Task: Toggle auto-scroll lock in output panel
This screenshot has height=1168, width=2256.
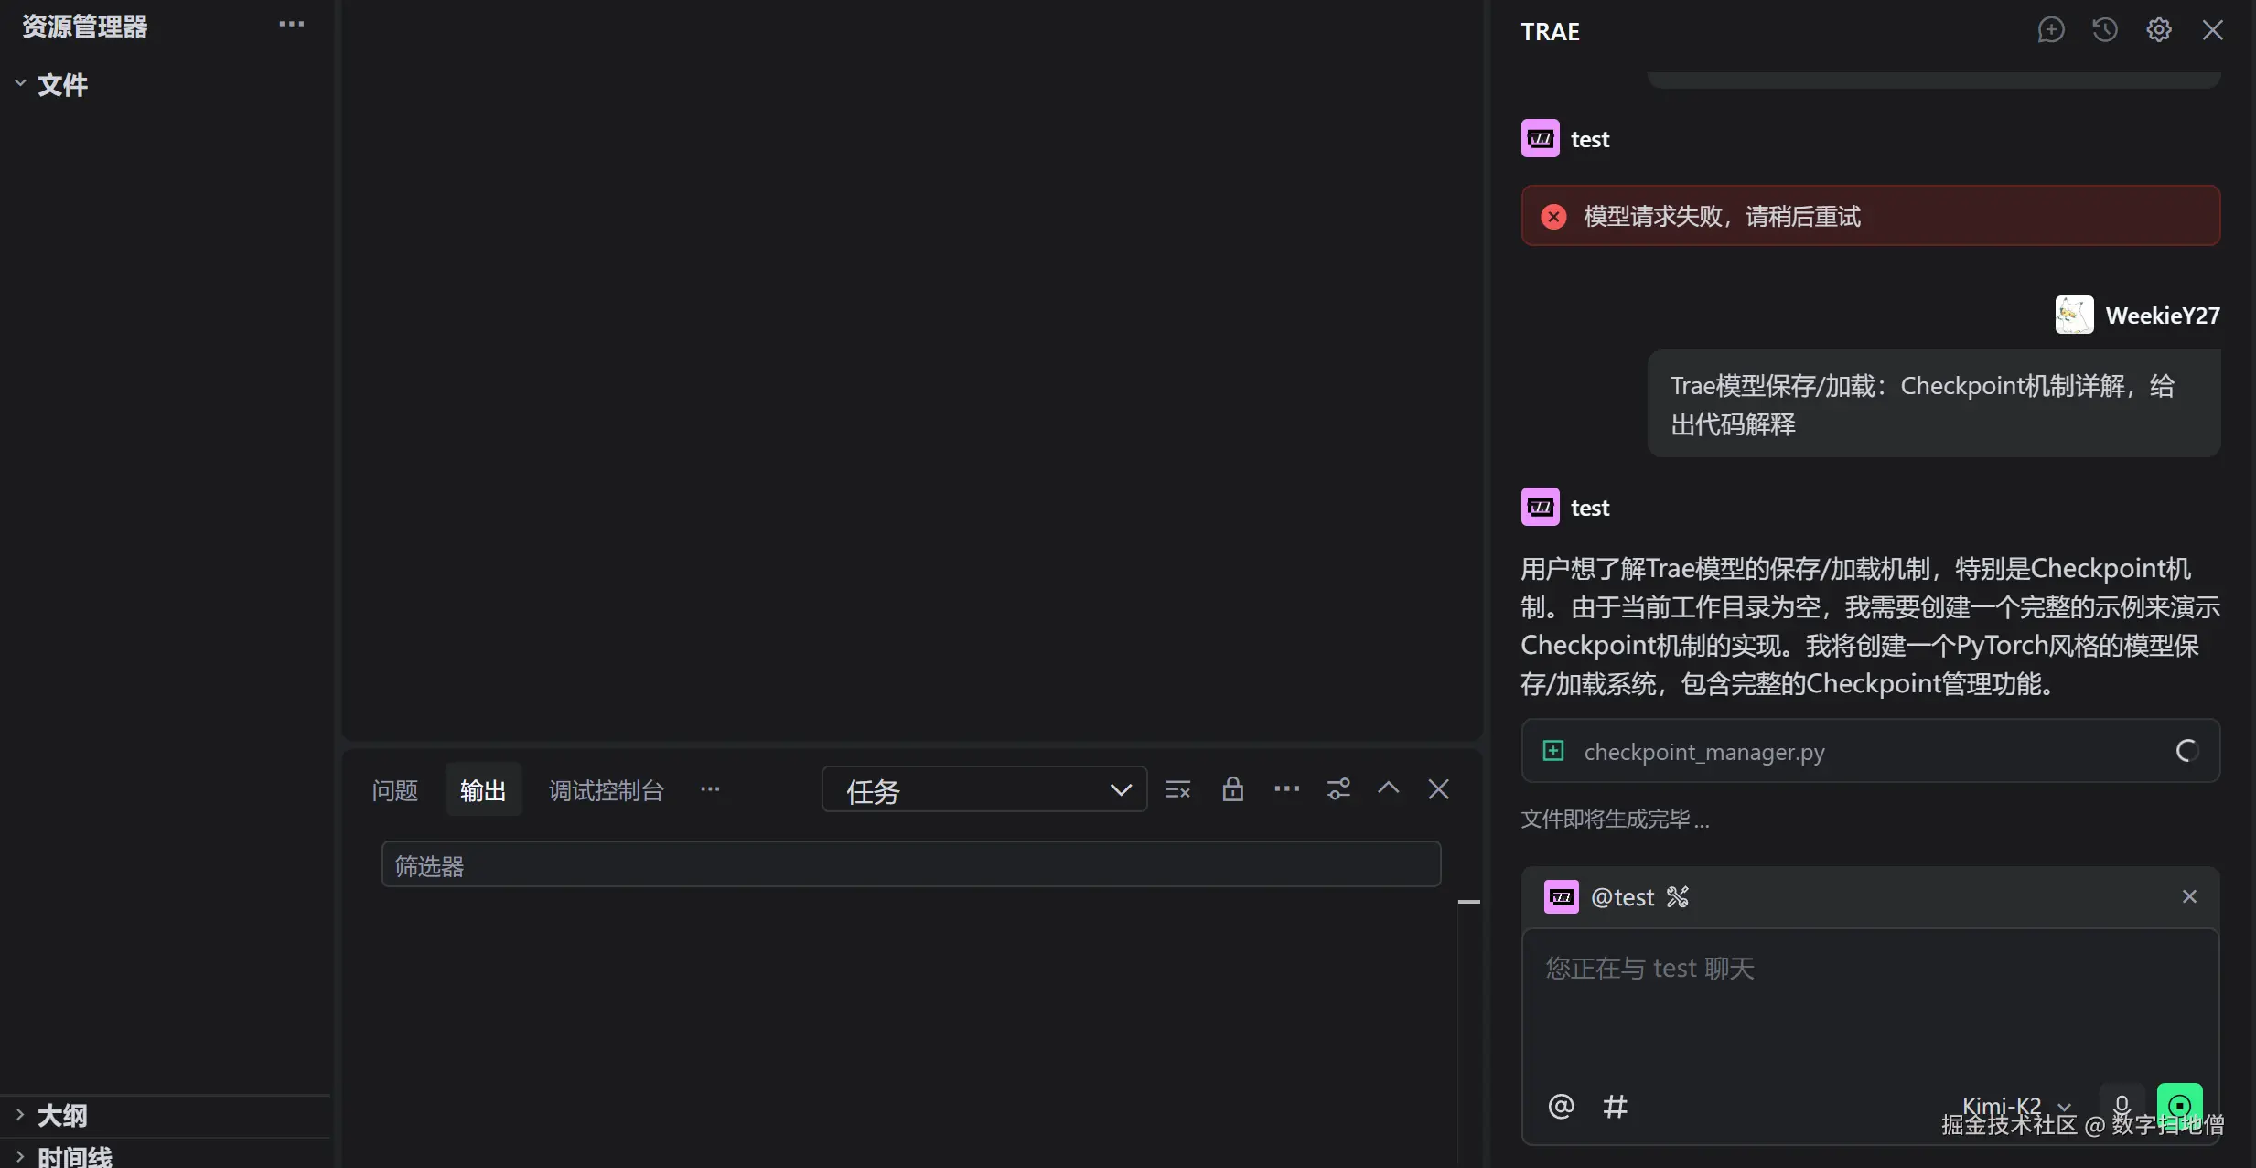Action: [1232, 788]
